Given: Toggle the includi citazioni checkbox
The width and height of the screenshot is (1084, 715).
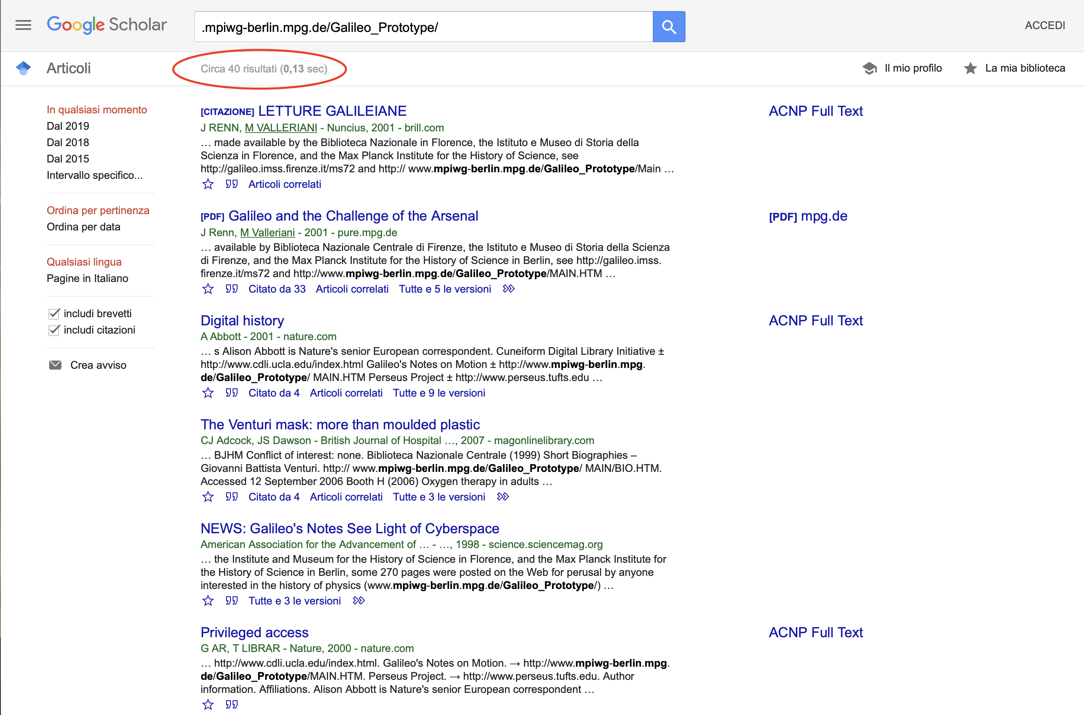Looking at the screenshot, I should (54, 330).
